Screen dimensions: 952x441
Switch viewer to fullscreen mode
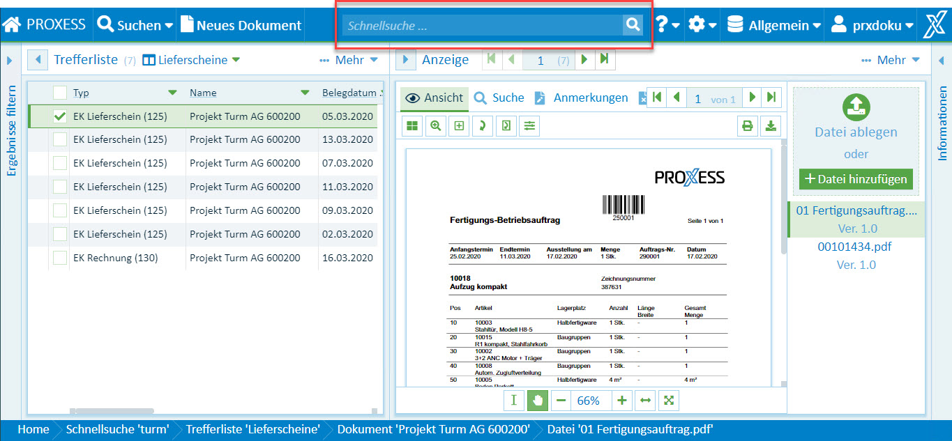point(669,401)
